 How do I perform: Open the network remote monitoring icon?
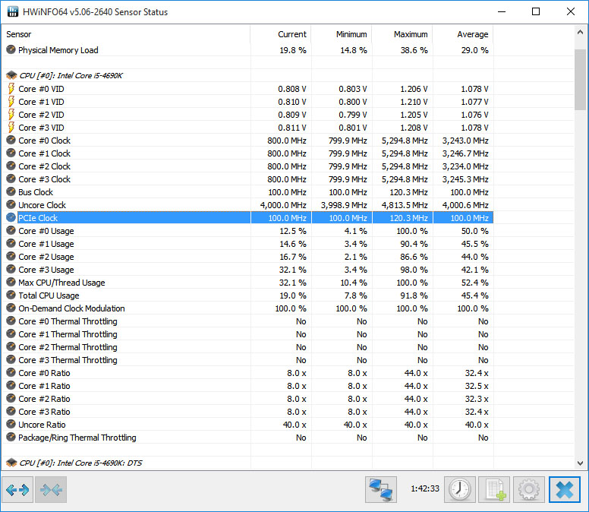point(381,489)
